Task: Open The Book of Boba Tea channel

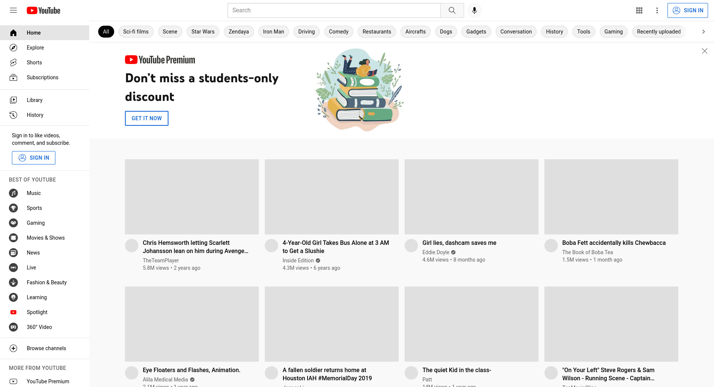Action: pos(588,252)
